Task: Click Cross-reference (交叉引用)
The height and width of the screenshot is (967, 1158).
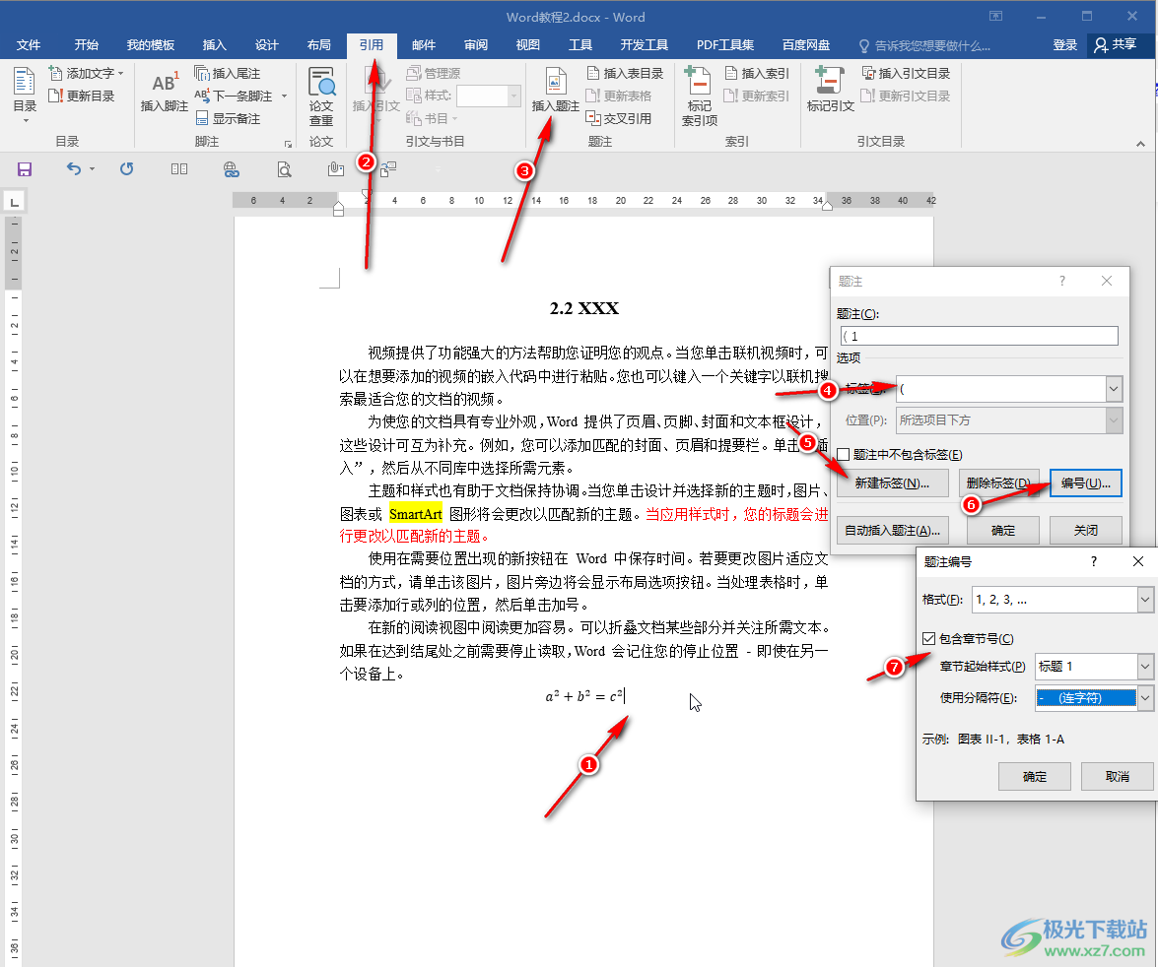Action: tap(619, 118)
